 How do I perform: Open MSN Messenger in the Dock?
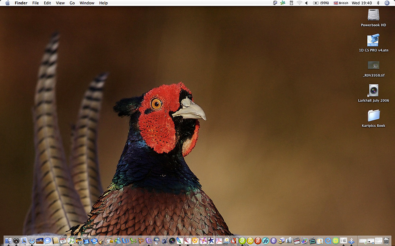point(118,241)
